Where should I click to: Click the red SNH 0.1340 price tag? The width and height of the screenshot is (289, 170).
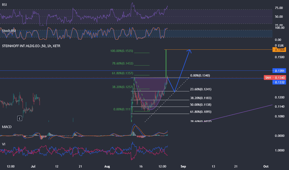tap(275, 78)
